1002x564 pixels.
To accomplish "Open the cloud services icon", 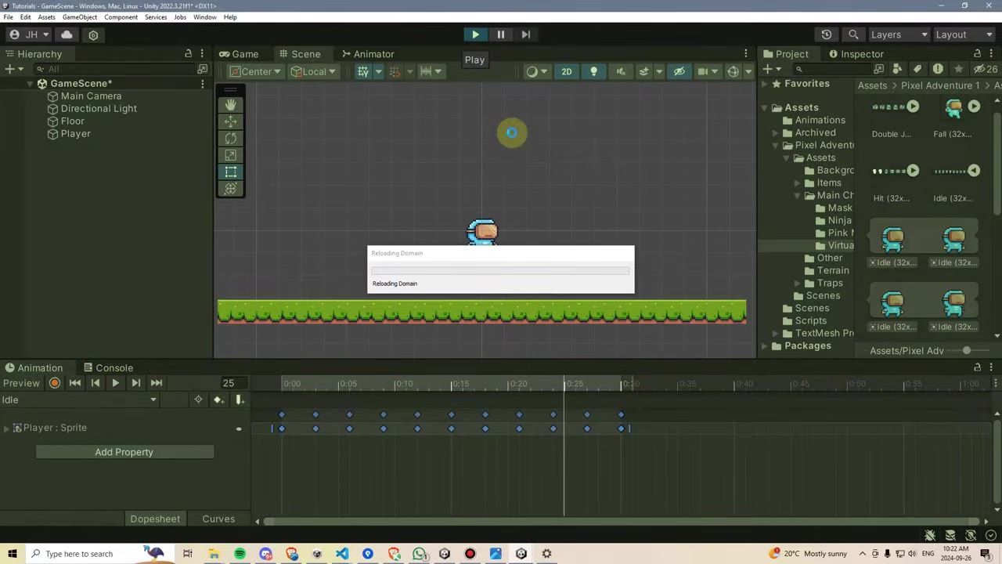I will (67, 34).
